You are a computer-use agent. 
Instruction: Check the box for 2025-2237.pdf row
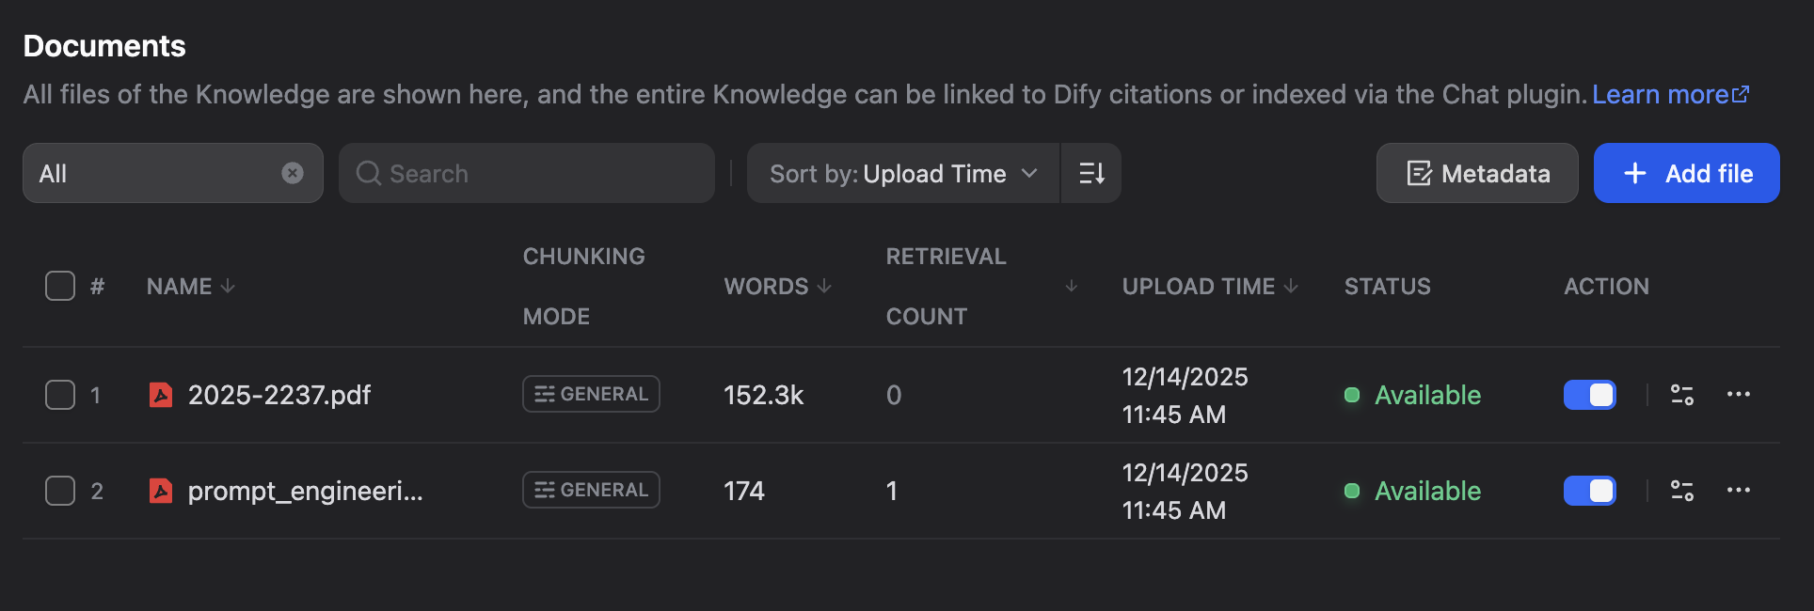pos(60,395)
